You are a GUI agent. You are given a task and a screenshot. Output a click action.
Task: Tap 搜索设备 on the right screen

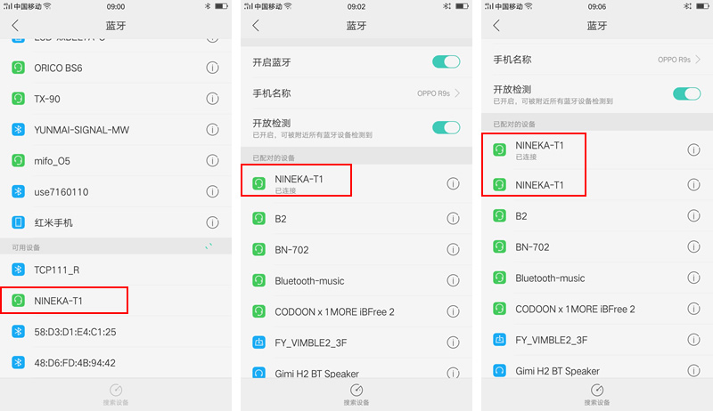[x=597, y=395]
